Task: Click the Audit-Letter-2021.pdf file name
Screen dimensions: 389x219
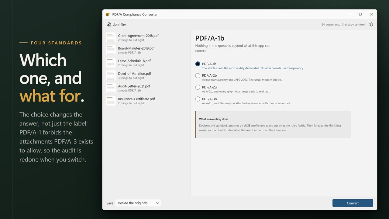Action: pyautogui.click(x=134, y=86)
